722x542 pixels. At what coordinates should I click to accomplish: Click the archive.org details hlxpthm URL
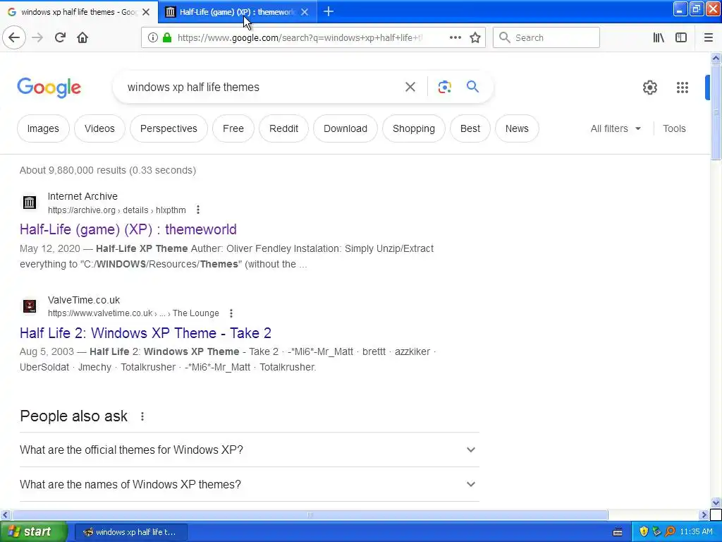(117, 210)
